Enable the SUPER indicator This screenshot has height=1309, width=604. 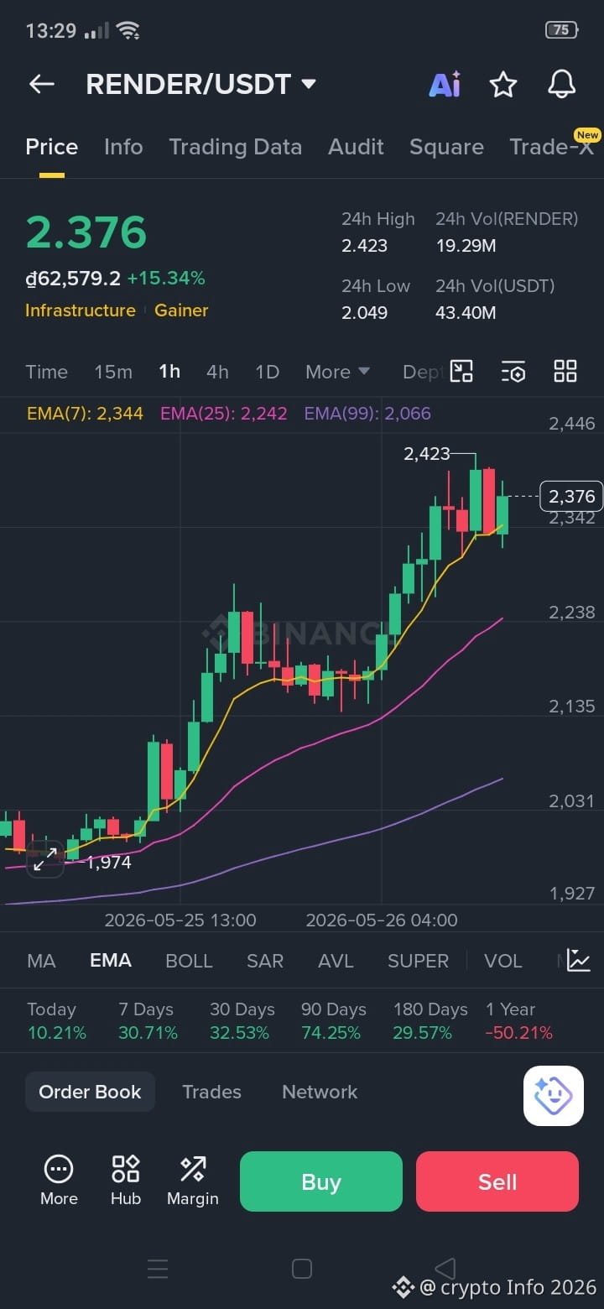(418, 961)
